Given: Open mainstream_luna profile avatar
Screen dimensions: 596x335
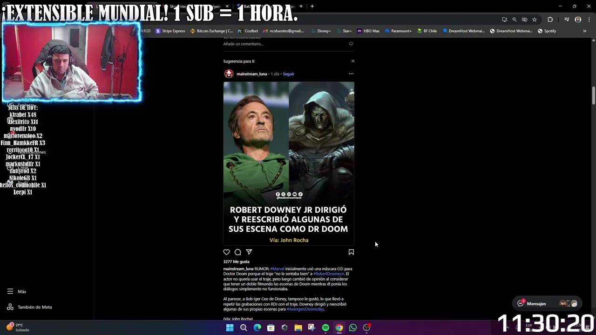Looking at the screenshot, I should click(229, 74).
